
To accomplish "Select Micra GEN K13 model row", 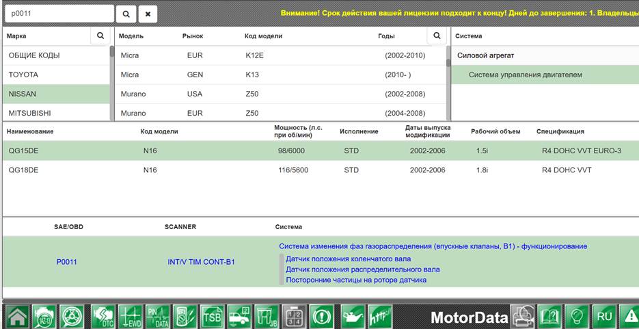I will pos(280,75).
